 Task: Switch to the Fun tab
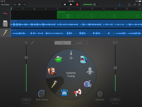[63, 43]
